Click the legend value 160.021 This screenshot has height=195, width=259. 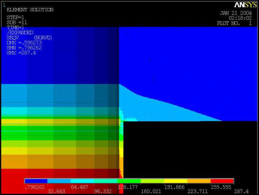pyautogui.click(x=151, y=191)
